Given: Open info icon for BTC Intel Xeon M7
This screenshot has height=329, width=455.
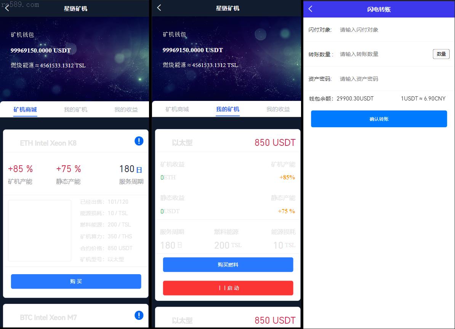Looking at the screenshot, I should coord(139,315).
